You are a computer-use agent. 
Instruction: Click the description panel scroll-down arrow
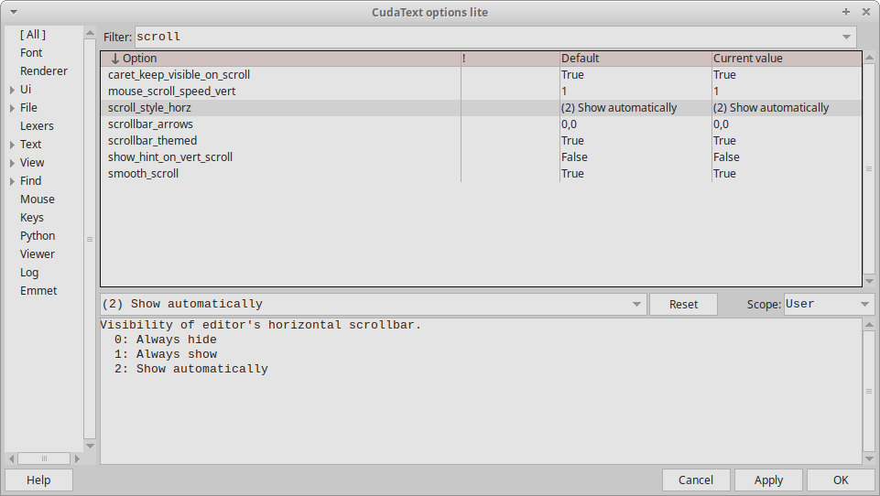869,459
